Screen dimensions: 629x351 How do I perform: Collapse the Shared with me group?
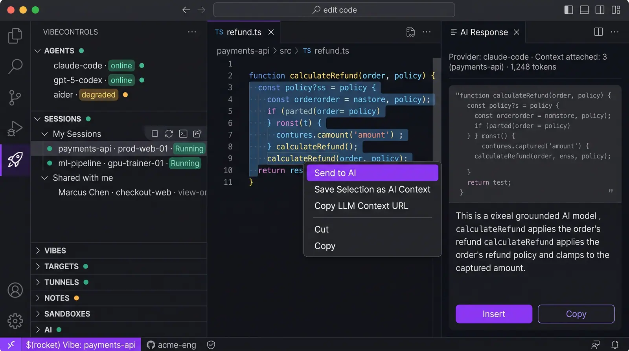coord(45,178)
